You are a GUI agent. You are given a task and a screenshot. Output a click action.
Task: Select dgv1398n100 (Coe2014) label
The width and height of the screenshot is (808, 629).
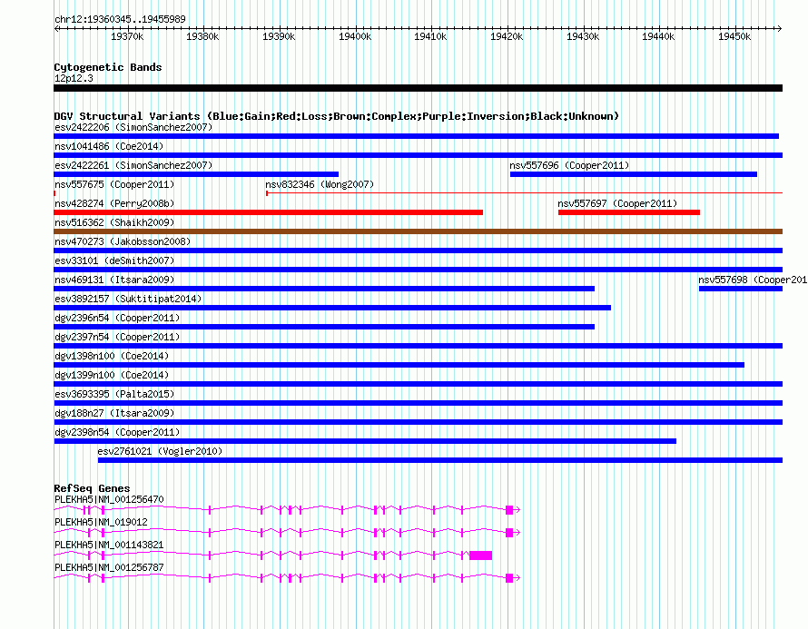(x=112, y=356)
